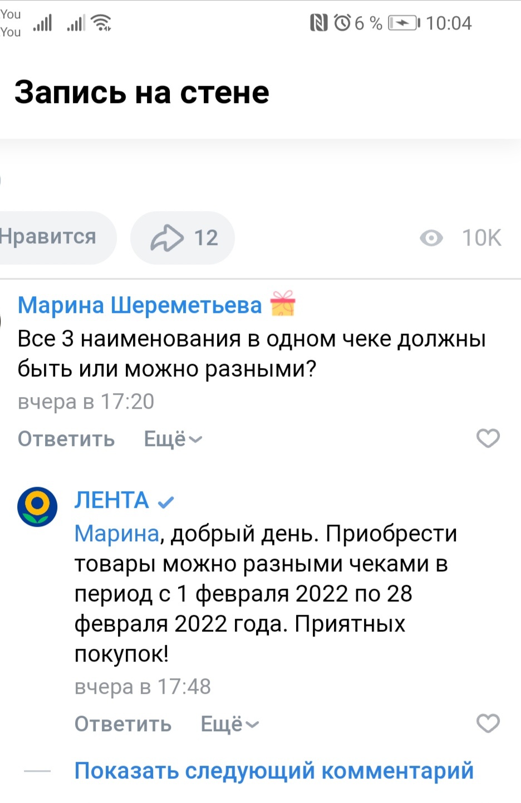Click the share arrow icon
This screenshot has width=521, height=803.
click(x=167, y=238)
